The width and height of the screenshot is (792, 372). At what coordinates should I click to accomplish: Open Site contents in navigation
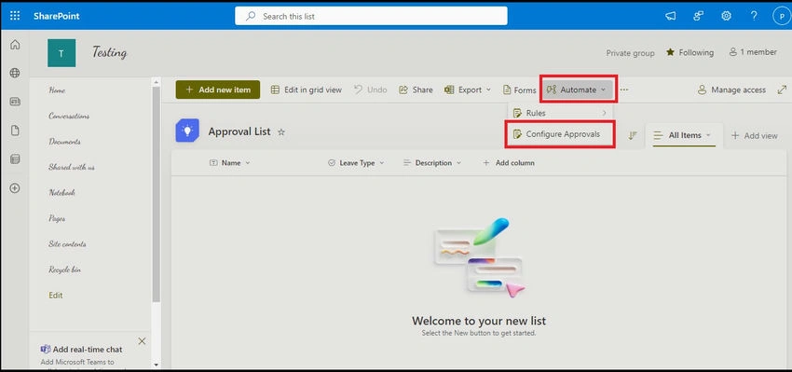(x=67, y=244)
